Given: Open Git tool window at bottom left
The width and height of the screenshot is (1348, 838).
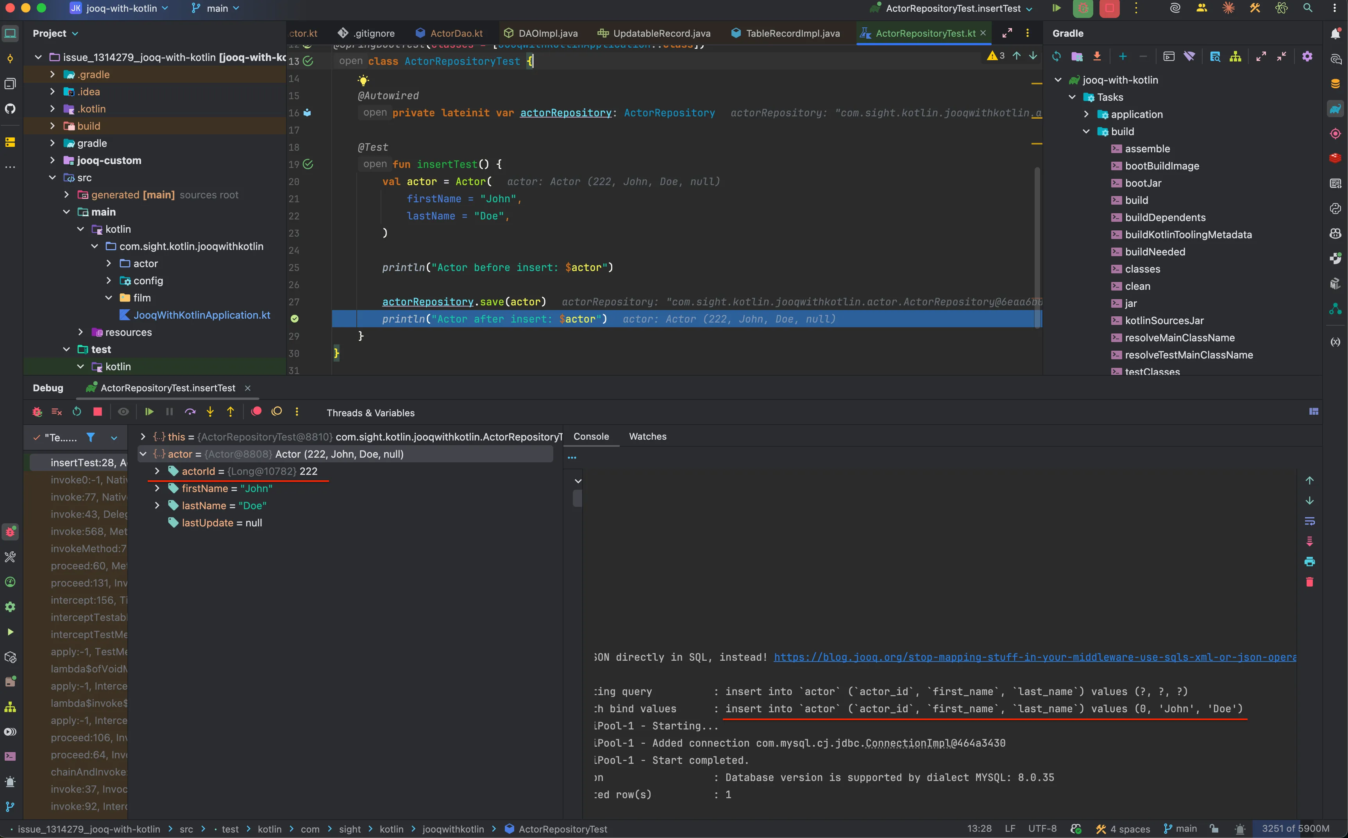Looking at the screenshot, I should click(10, 807).
